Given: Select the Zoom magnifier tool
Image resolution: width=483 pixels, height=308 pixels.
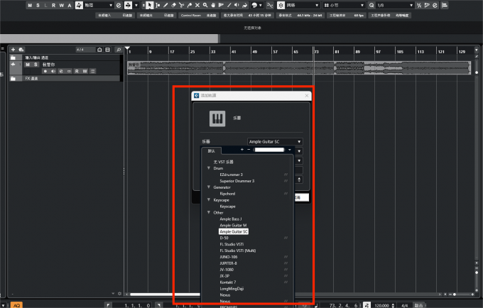Looking at the screenshot, I should [205, 5].
